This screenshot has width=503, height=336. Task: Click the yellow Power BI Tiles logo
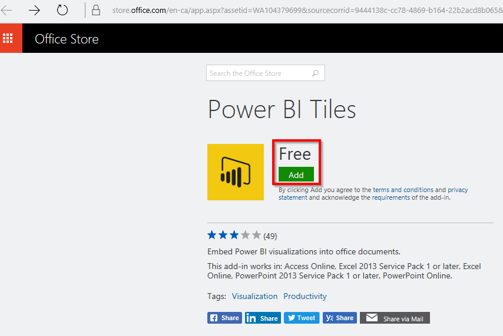(236, 172)
